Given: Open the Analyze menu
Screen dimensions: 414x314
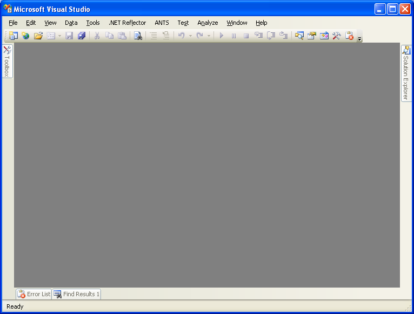Looking at the screenshot, I should tap(208, 23).
